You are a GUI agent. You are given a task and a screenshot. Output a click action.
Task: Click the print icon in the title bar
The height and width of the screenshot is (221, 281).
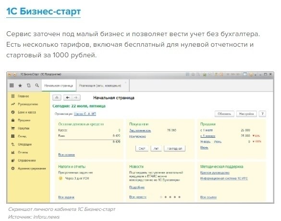[x=193, y=74]
